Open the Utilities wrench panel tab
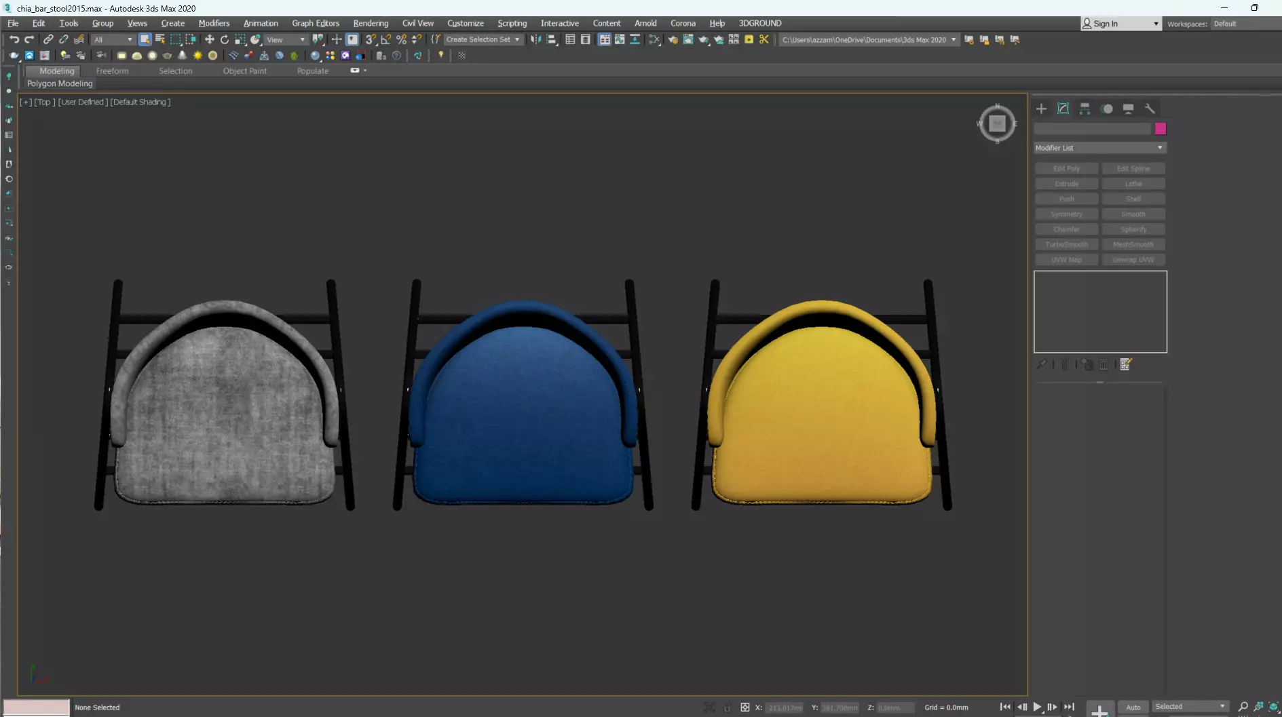The width and height of the screenshot is (1282, 717). click(x=1150, y=109)
